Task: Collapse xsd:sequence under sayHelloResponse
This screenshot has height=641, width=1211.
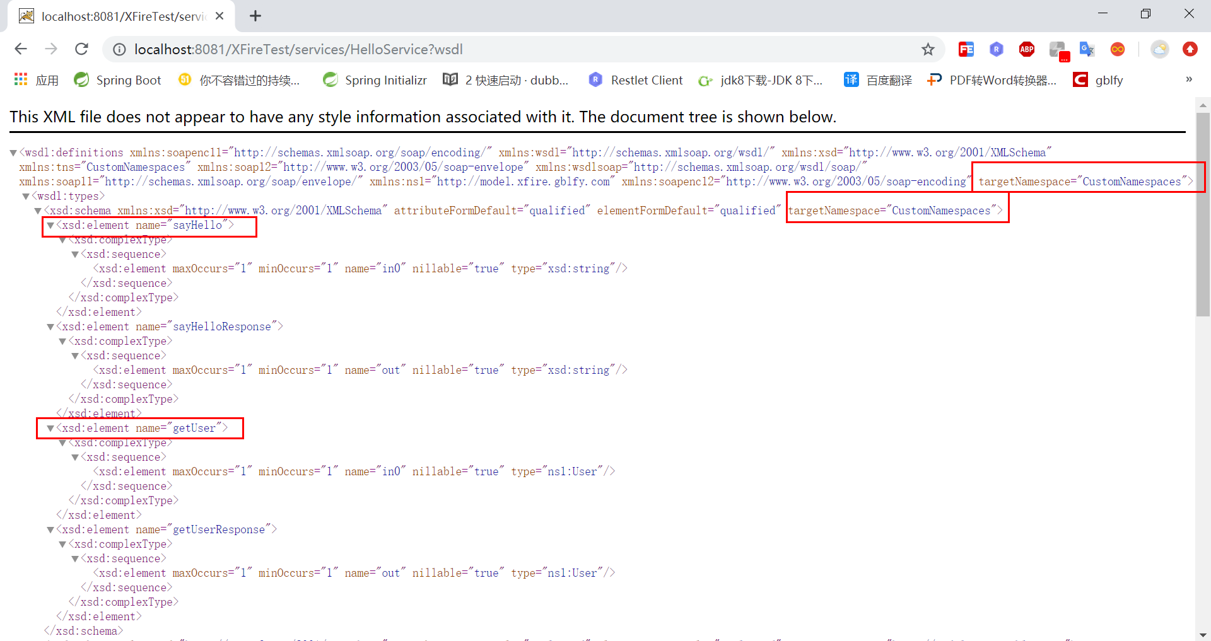Action: (75, 356)
